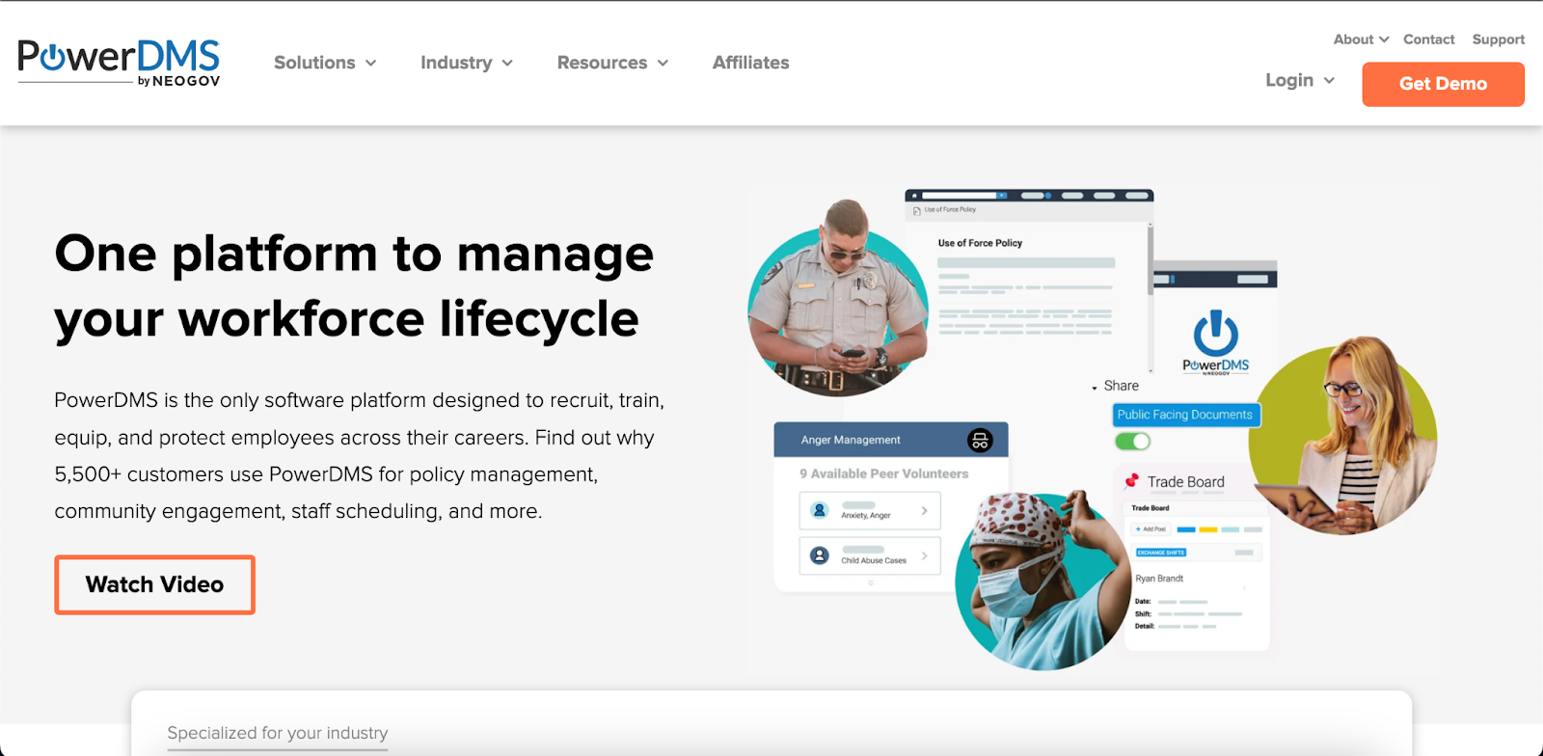Click the 9 Available Peer Volunteers text
1543x756 pixels.
(x=883, y=473)
